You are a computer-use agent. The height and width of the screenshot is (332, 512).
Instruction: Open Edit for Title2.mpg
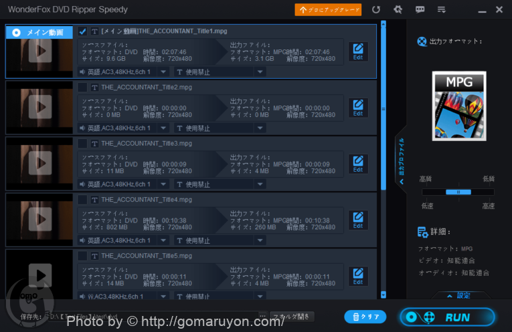358,108
